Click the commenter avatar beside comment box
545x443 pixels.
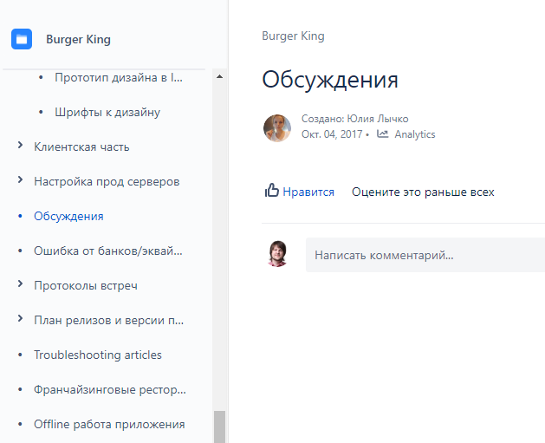point(278,254)
